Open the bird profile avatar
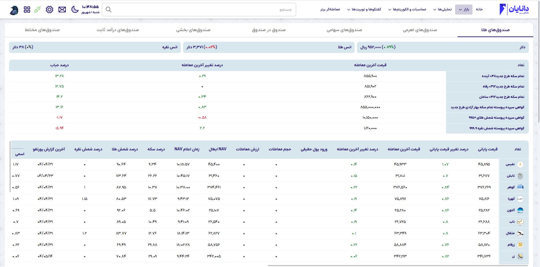The width and height of the screenshot is (540, 267). pyautogui.click(x=14, y=10)
